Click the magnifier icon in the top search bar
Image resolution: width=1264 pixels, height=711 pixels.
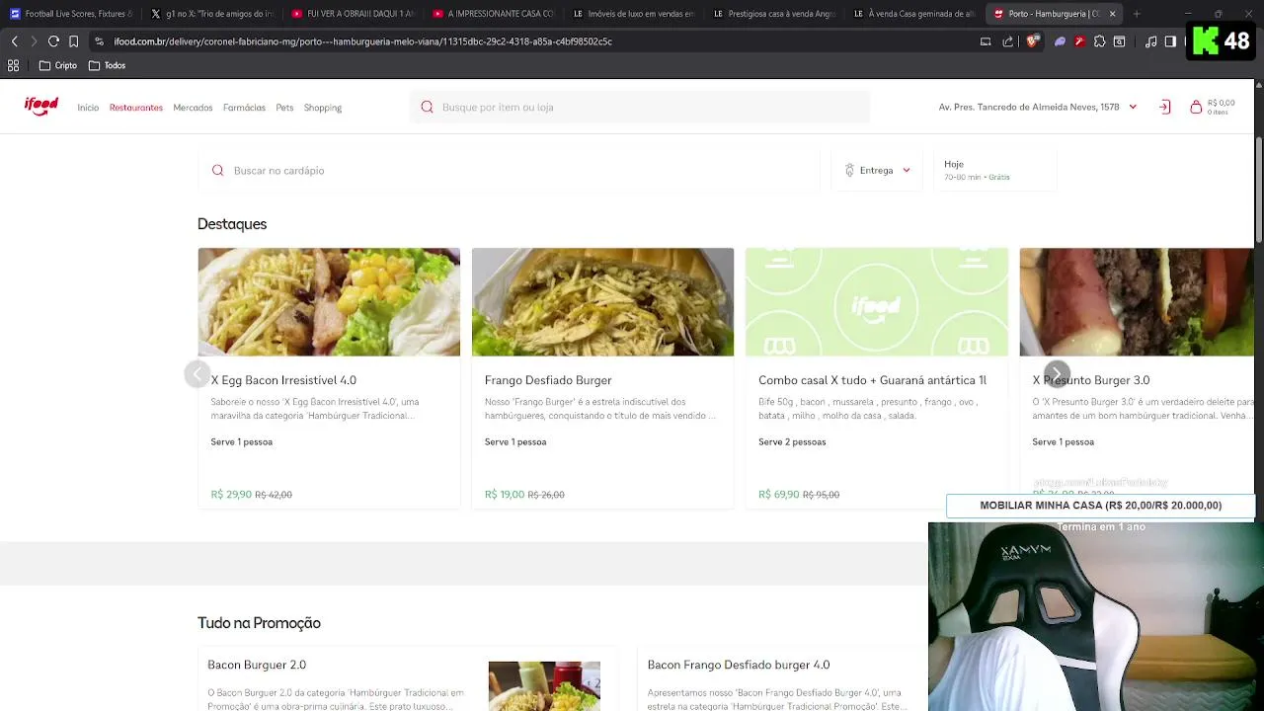point(427,107)
